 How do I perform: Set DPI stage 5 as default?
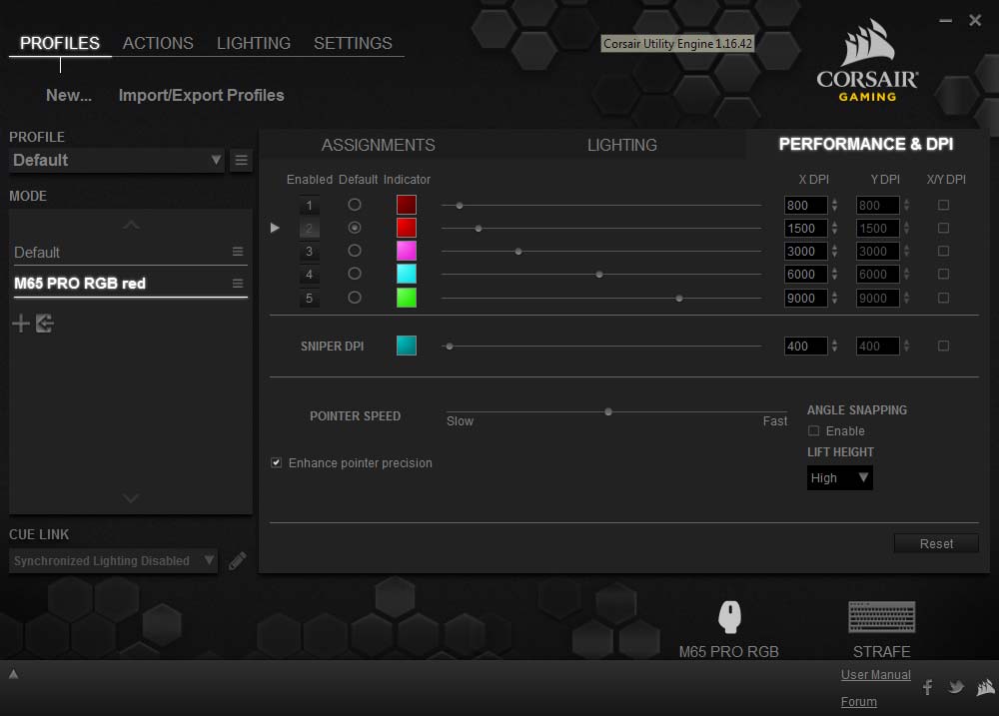(x=355, y=298)
